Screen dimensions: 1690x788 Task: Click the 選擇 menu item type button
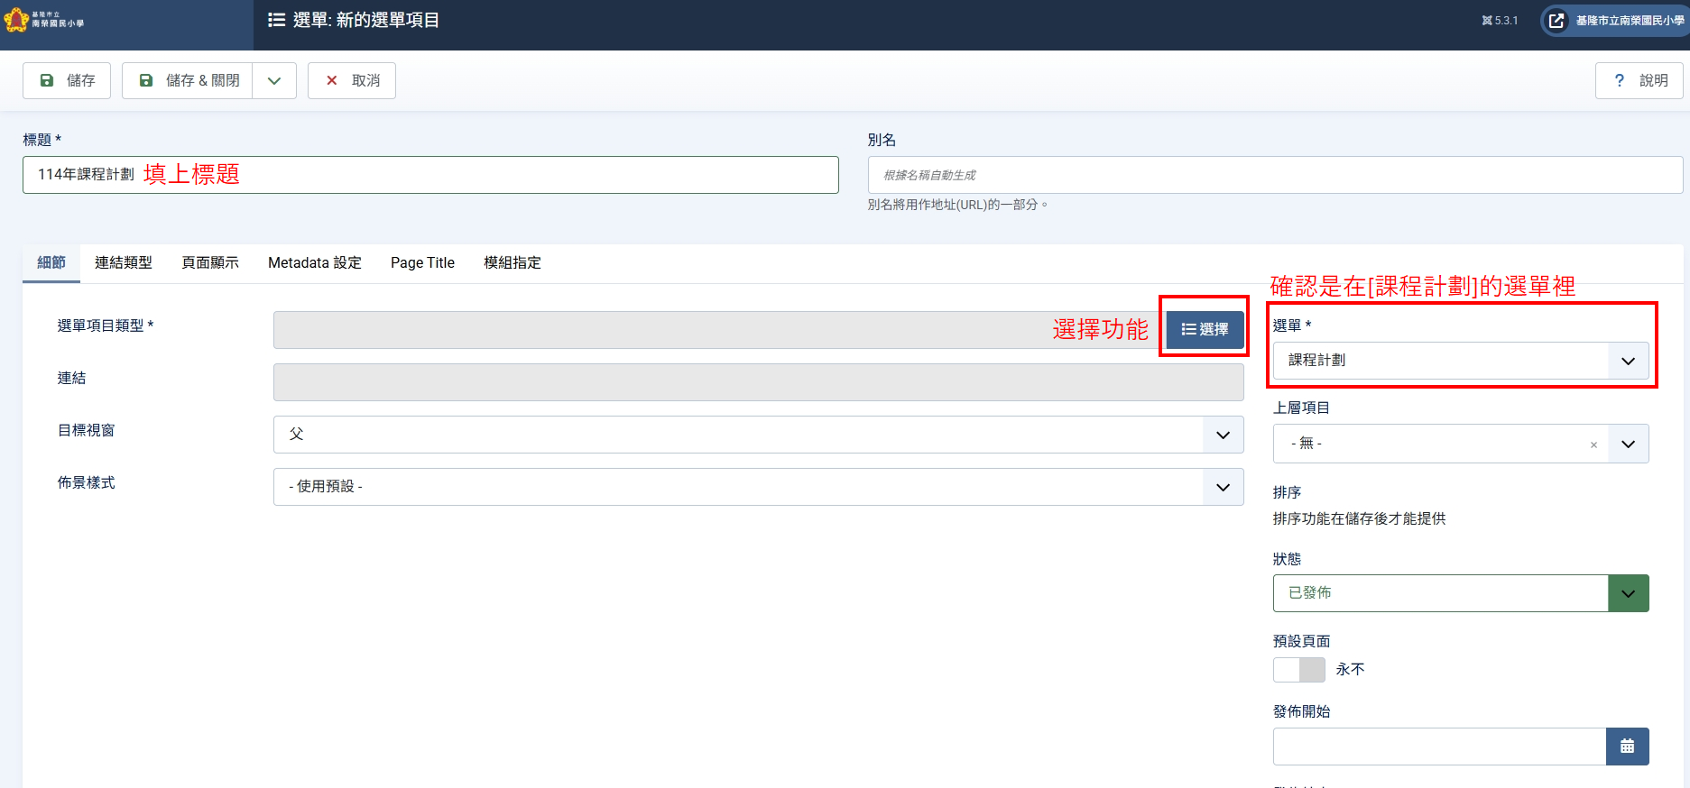point(1205,330)
